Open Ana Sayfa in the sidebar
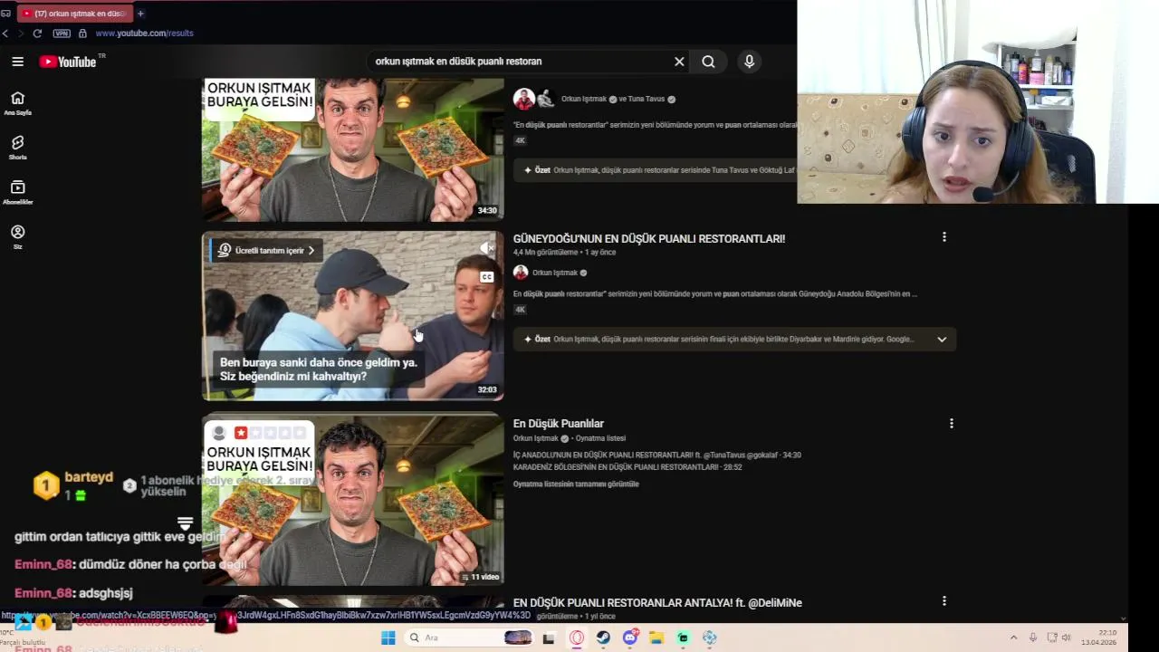1159x652 pixels. click(17, 103)
